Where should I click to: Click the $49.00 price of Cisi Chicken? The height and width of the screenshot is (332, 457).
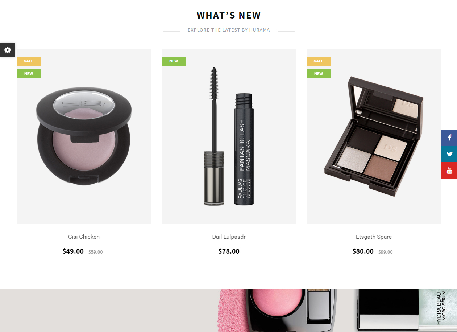73,251
